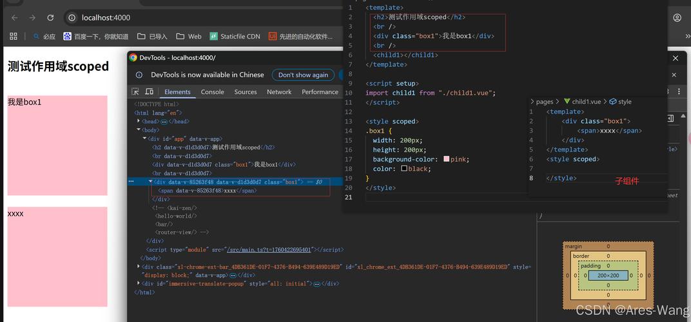The image size is (691, 322).
Task: Click the ellipsis in the xl-chrome-ext-bar div
Action: click(x=233, y=275)
